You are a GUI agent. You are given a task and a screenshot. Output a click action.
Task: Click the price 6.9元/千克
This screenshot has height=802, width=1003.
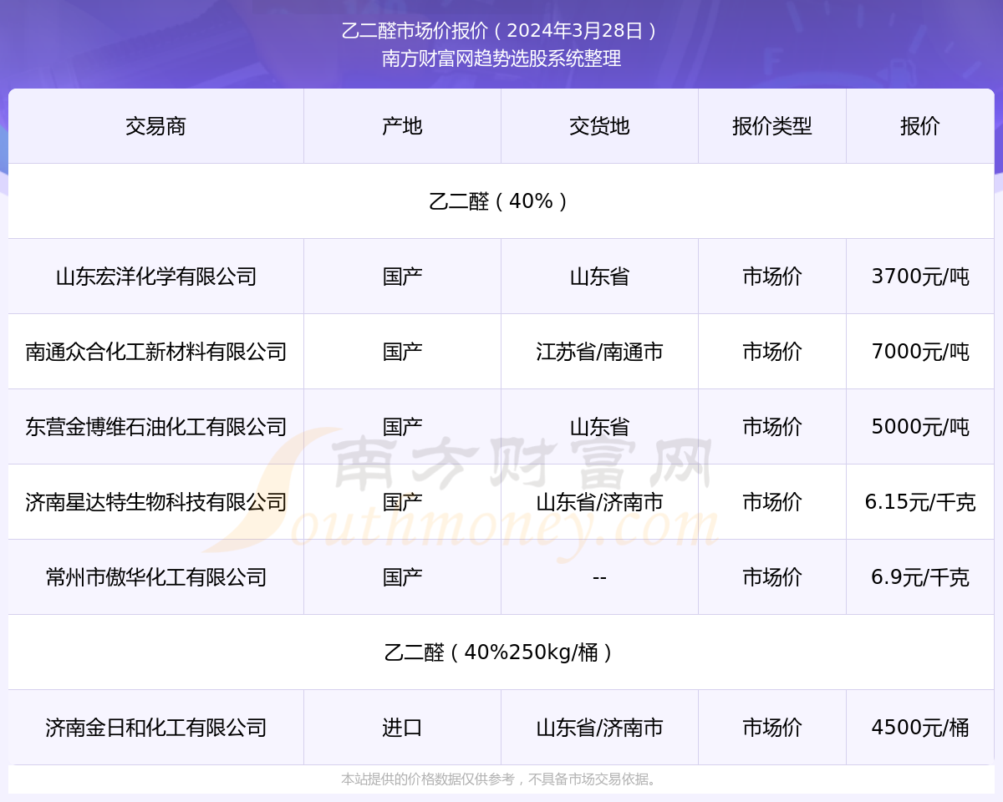pyautogui.click(x=920, y=577)
